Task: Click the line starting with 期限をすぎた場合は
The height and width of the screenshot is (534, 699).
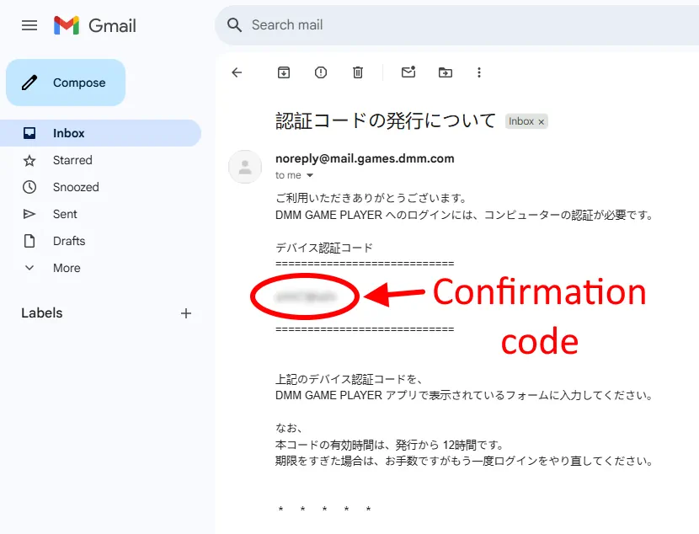Action: point(464,461)
